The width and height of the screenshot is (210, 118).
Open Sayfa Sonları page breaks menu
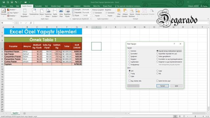(55, 13)
